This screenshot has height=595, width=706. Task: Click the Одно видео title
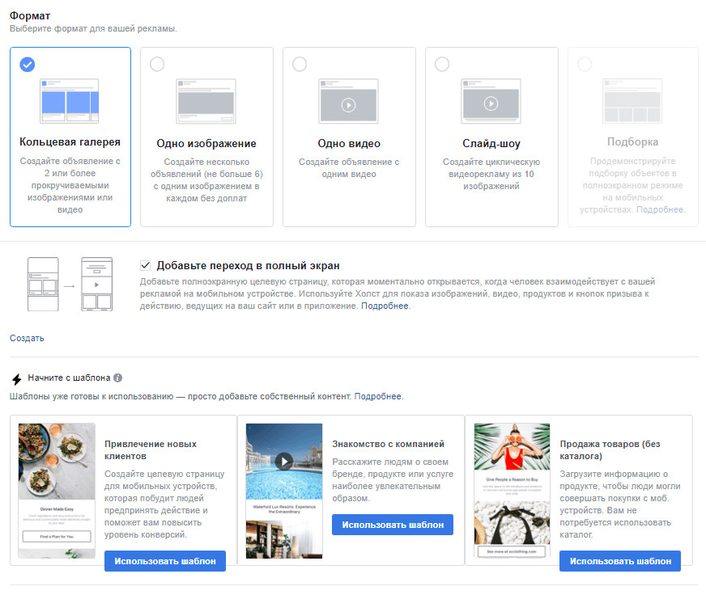click(x=349, y=143)
